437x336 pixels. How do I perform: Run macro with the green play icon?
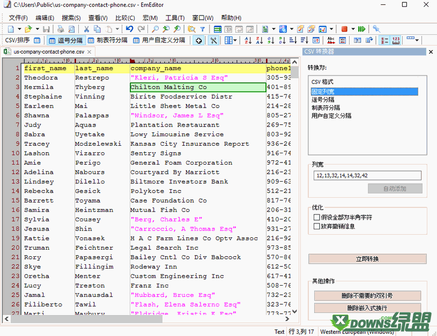point(362,29)
